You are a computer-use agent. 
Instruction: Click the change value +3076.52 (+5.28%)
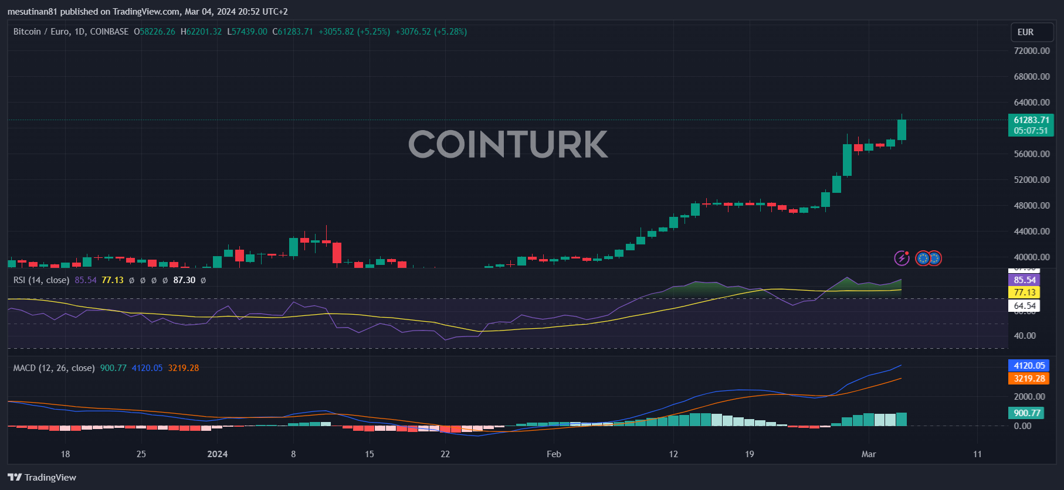(431, 32)
